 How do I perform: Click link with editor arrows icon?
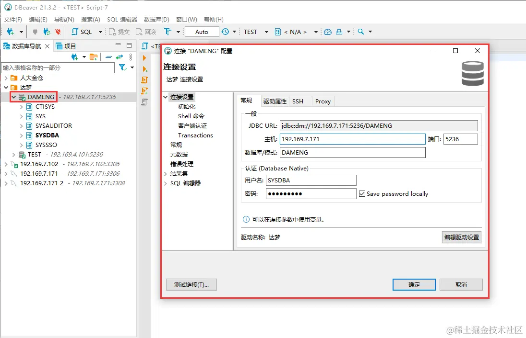(120, 57)
